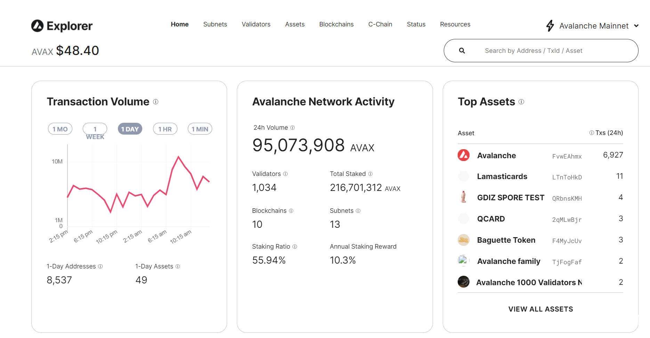Click the 6,927 transactions count
Screen dimensions: 650x338
coord(613,155)
